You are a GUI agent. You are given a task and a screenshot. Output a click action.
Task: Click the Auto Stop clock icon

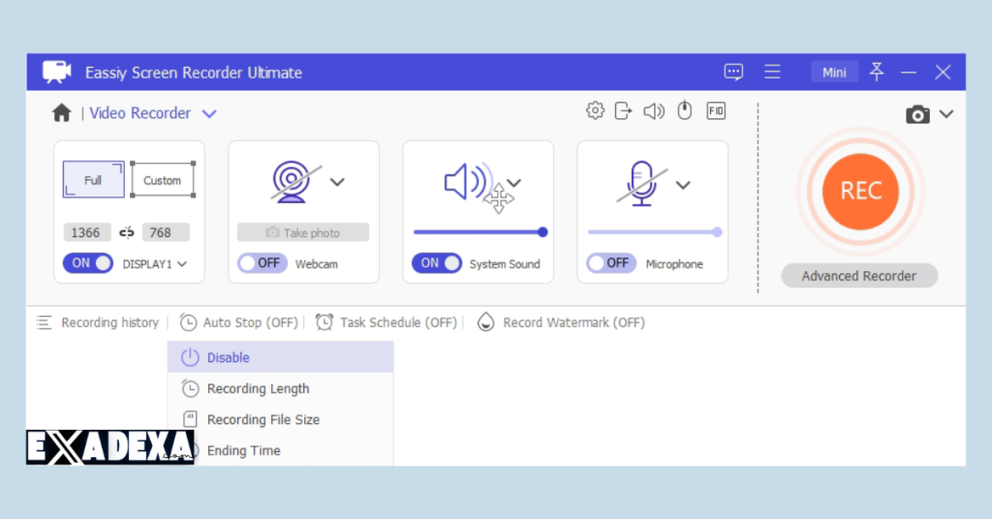click(x=188, y=322)
